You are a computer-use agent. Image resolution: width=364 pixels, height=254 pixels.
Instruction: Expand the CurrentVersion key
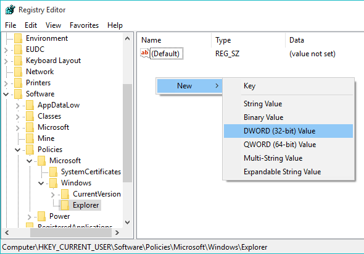pos(52,195)
